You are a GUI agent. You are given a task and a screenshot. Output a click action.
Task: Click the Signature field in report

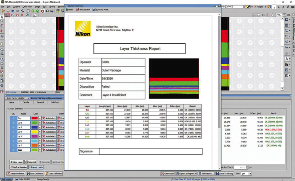(150, 151)
